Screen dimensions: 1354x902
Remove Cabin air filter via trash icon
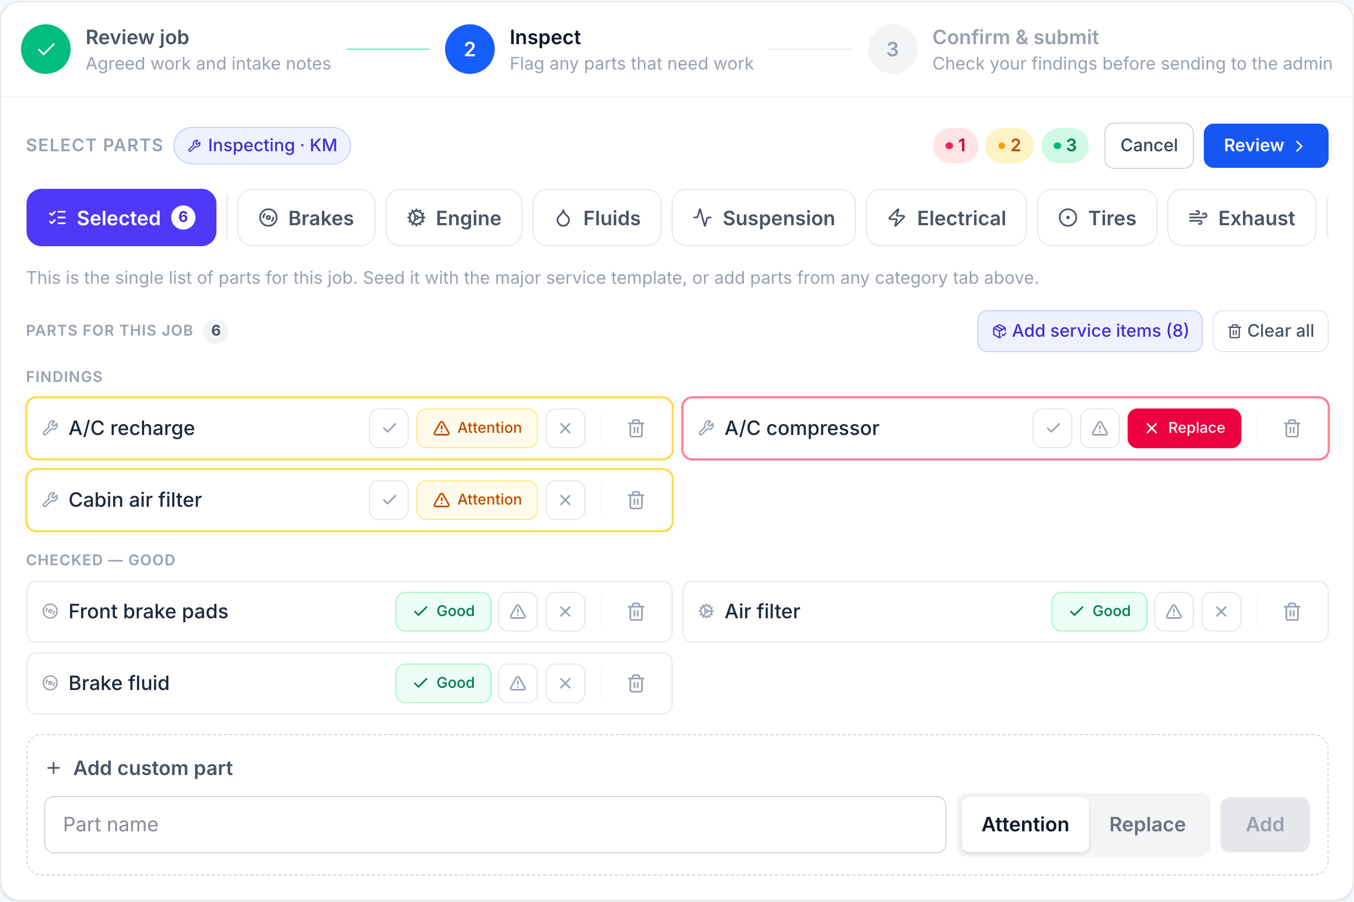[636, 500]
